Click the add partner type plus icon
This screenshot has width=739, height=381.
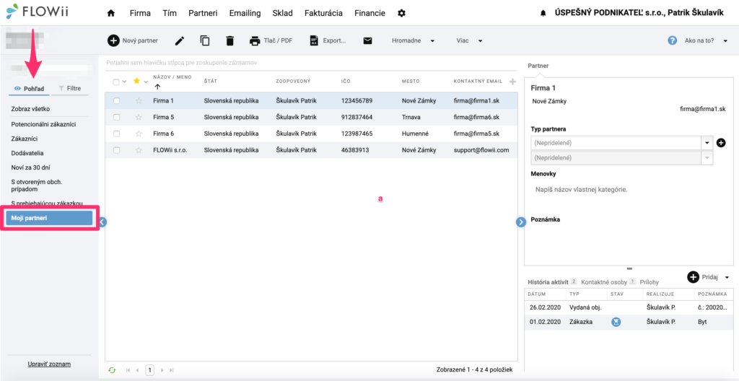721,142
